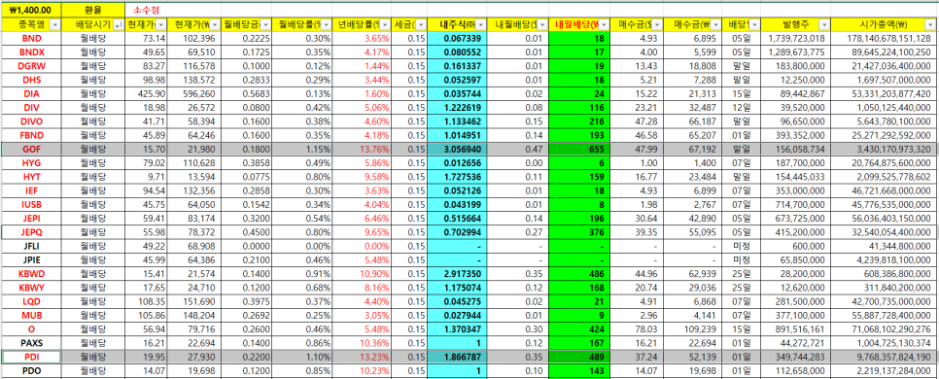Select the 78.03 purchase amount cell
Image resolution: width=939 pixels, height=379 pixels.
tap(637, 328)
